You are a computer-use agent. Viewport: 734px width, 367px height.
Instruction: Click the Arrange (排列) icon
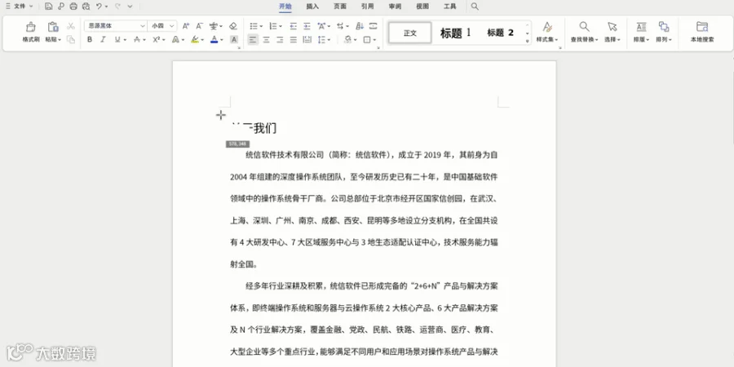coord(663,27)
